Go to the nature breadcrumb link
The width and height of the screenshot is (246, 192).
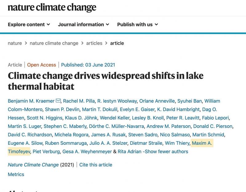pos(15,43)
